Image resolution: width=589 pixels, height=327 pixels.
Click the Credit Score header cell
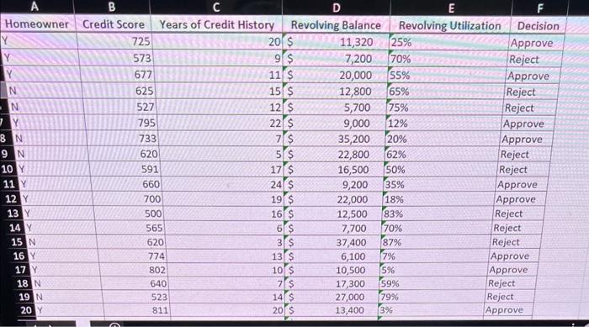(113, 24)
